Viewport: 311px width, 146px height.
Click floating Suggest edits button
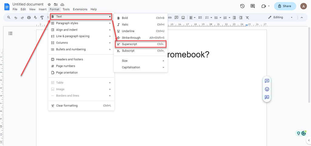[x=267, y=97]
